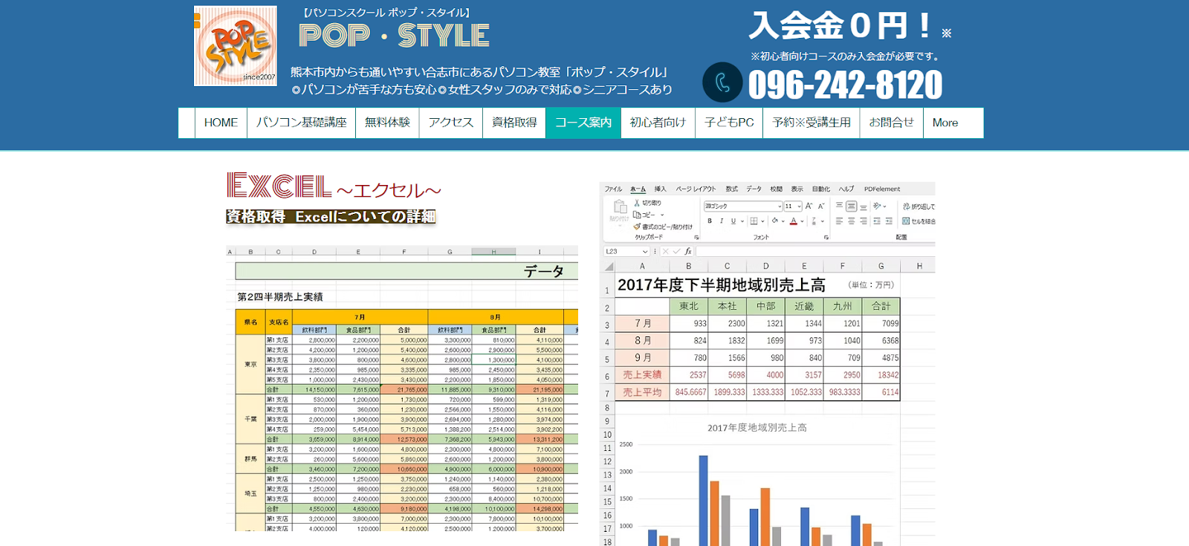Click the increase font size icon
1189x546 pixels.
coord(809,206)
